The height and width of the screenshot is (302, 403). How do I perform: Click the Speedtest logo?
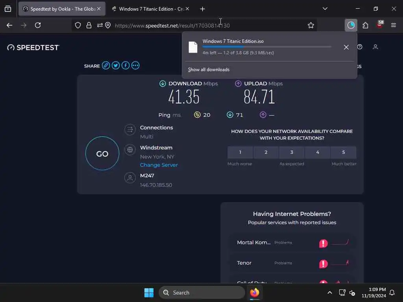click(x=33, y=48)
